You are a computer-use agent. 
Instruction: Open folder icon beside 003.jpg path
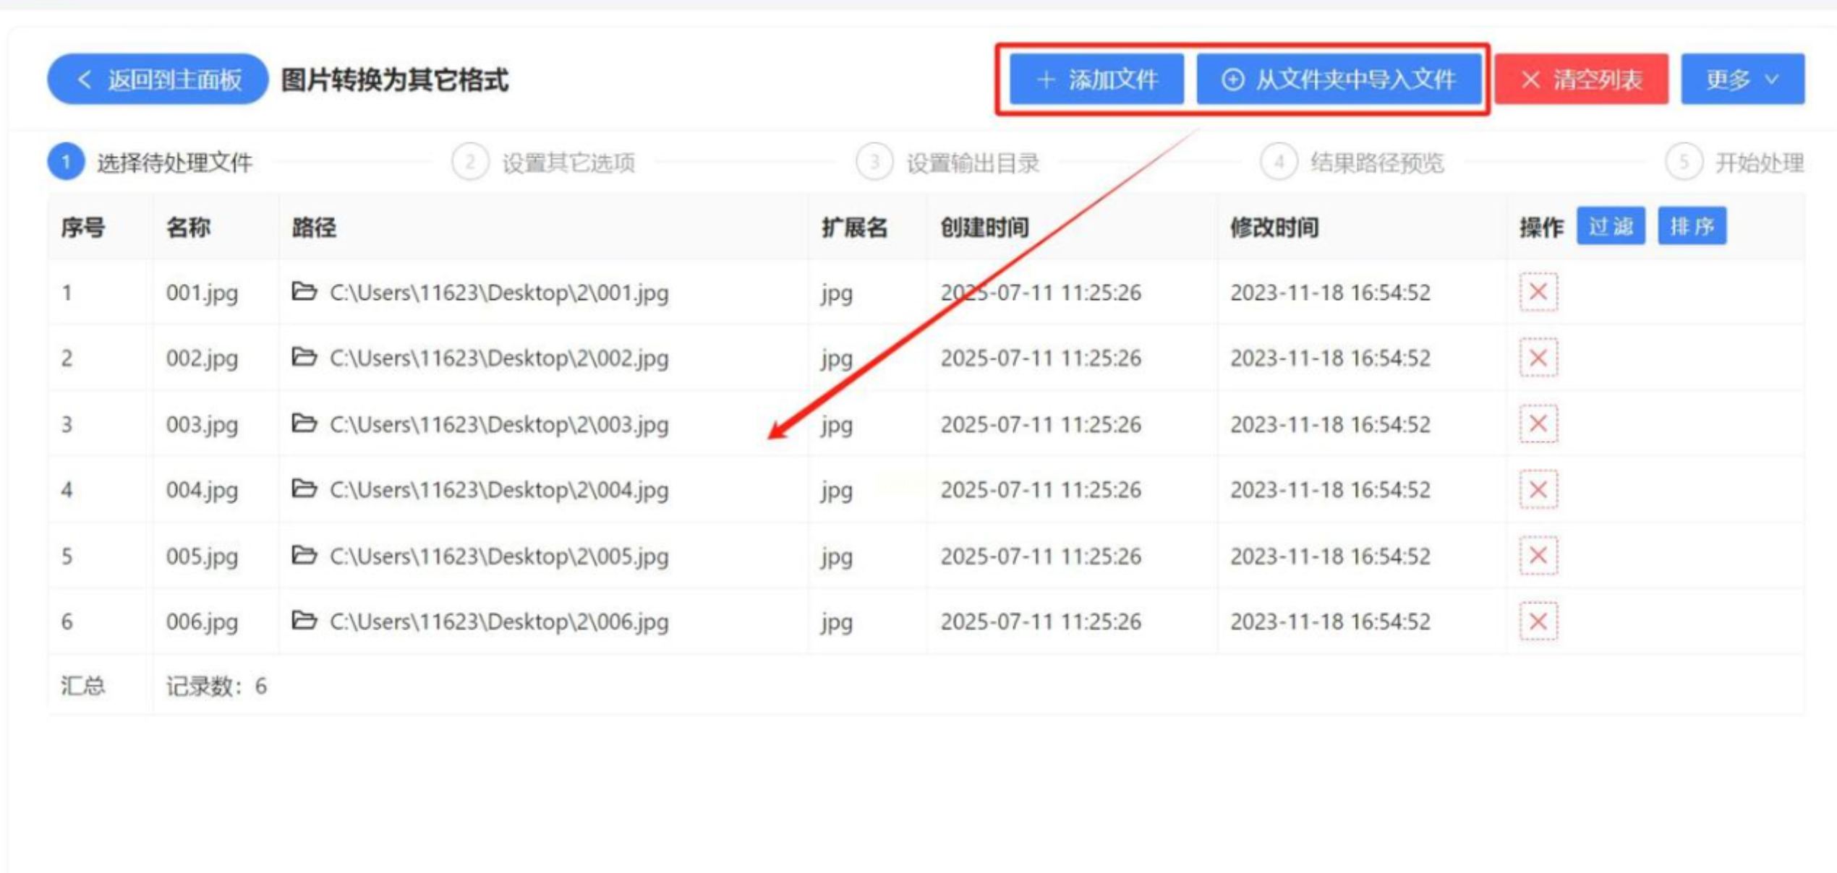pyautogui.click(x=304, y=423)
